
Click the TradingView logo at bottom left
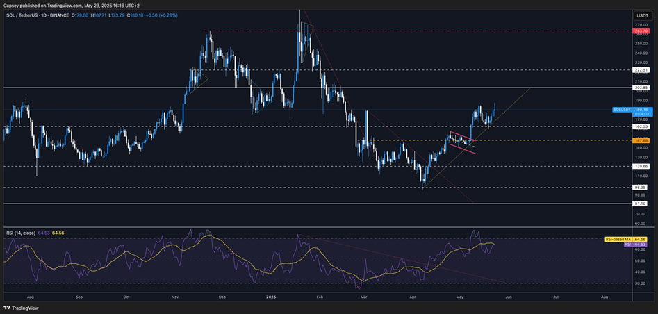pyautogui.click(x=21, y=308)
